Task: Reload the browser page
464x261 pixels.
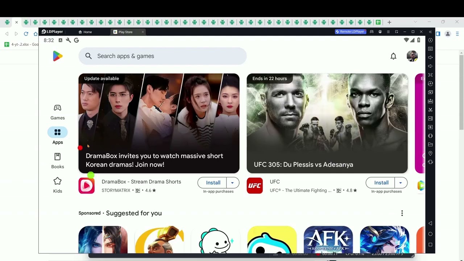Action: coord(26,34)
